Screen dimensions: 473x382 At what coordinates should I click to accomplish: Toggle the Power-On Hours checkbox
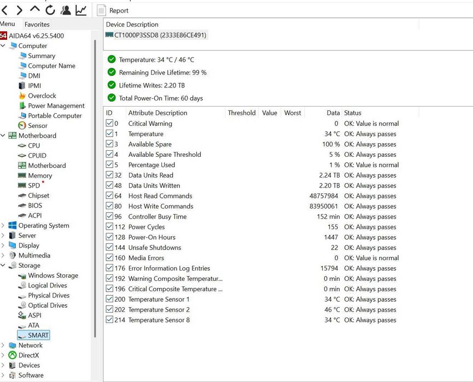(109, 237)
